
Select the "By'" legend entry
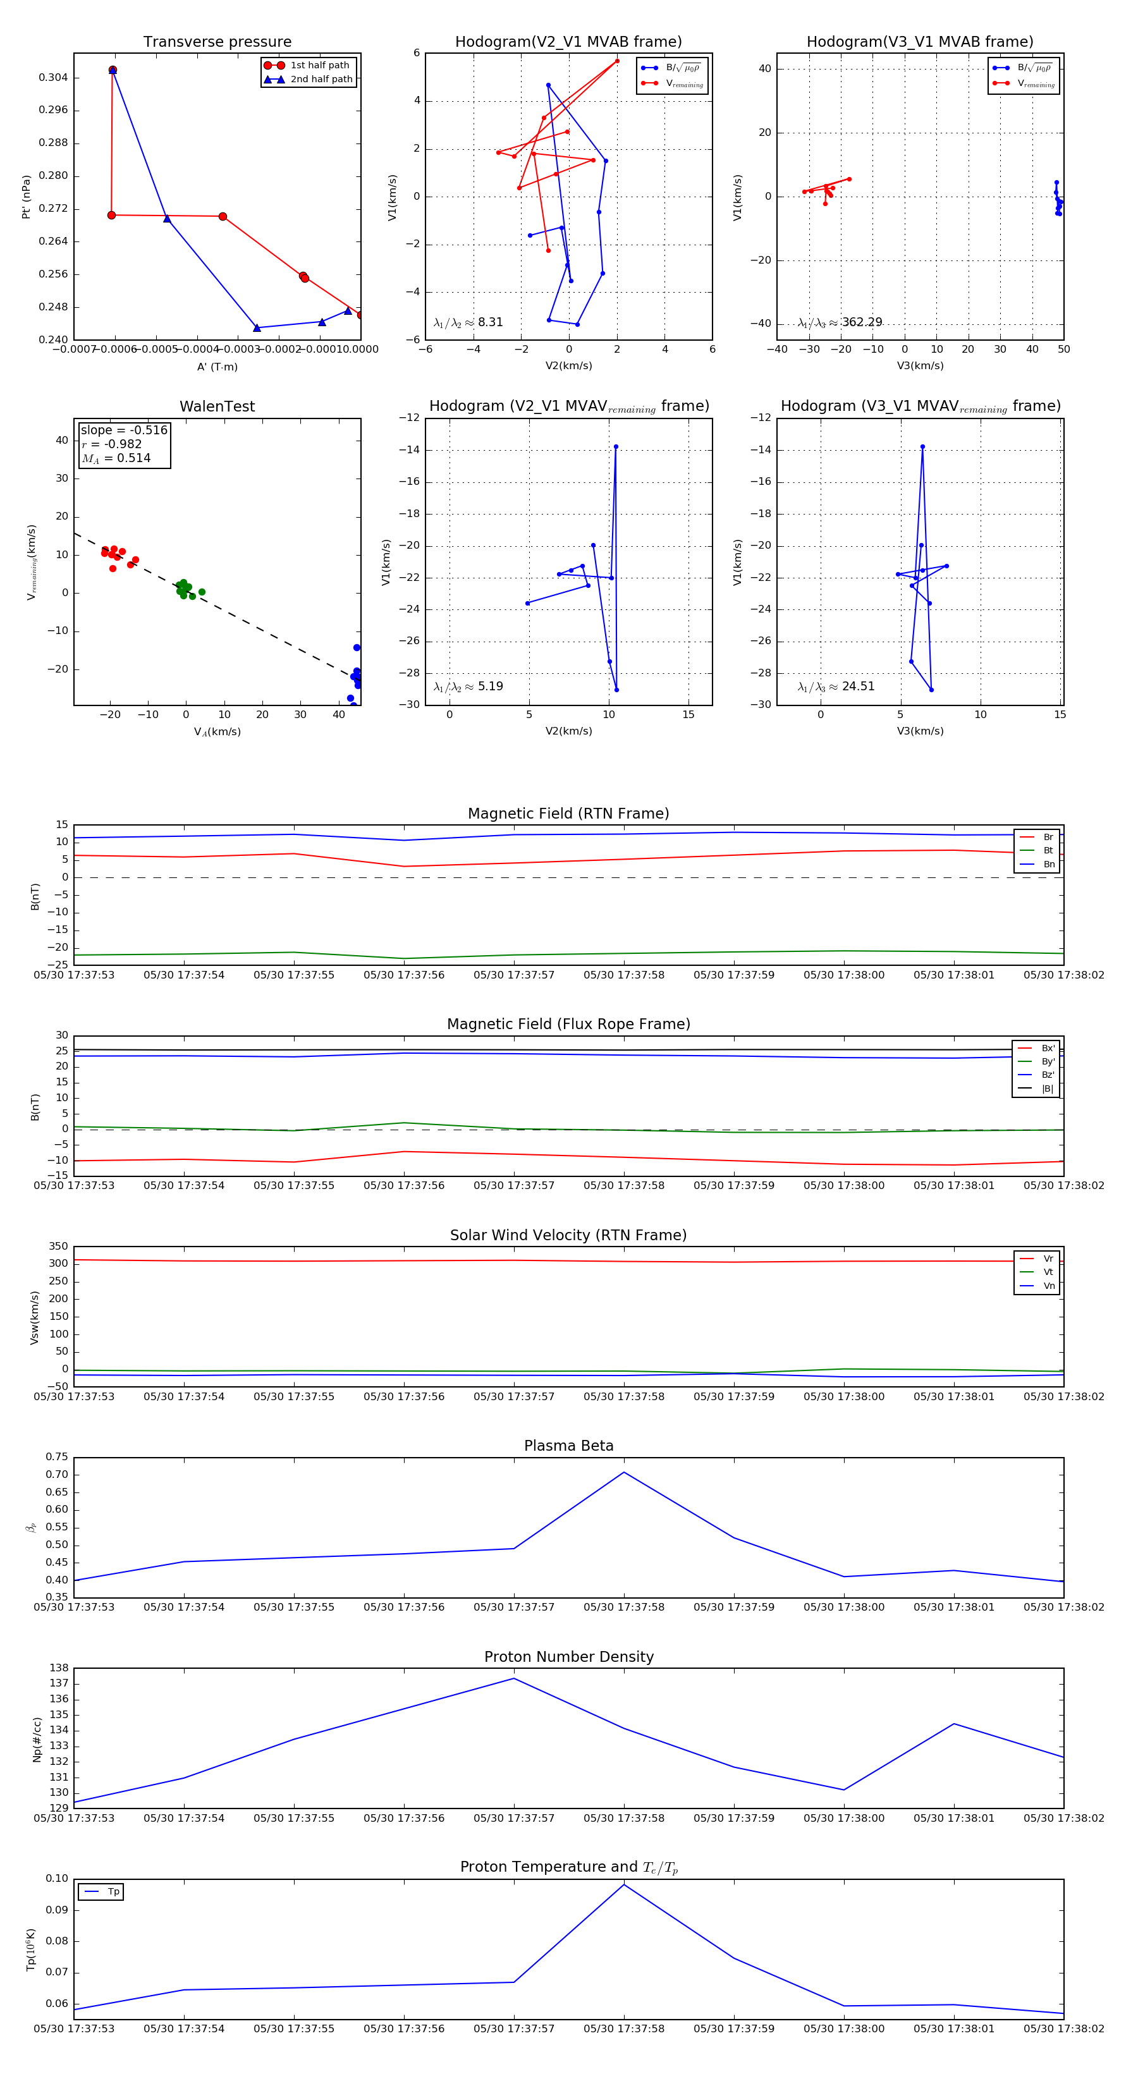[x=1037, y=1061]
